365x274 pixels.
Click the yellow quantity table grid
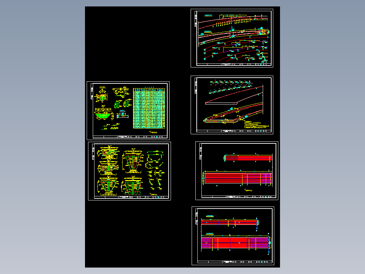click(x=149, y=108)
